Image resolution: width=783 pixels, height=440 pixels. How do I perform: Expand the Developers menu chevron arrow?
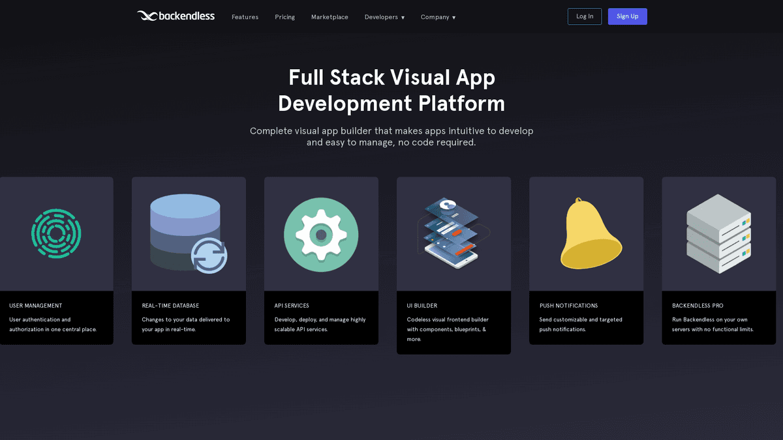click(404, 18)
